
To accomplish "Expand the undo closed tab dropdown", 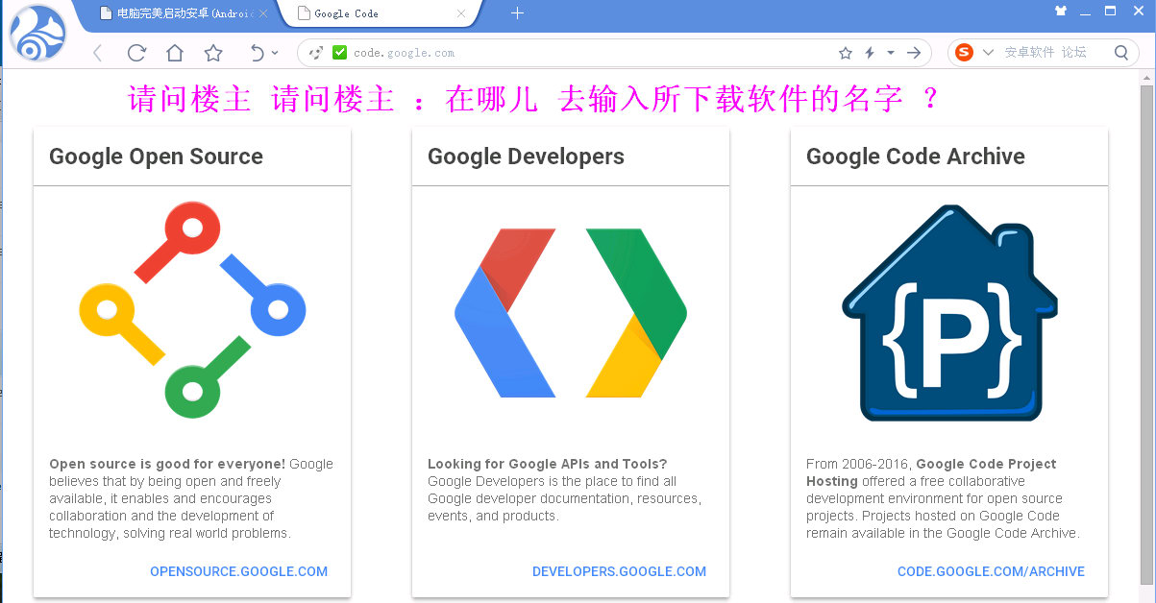I will [x=275, y=53].
